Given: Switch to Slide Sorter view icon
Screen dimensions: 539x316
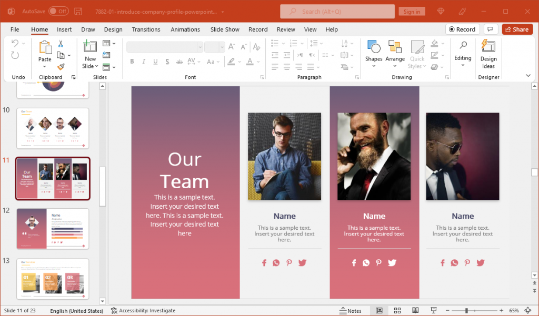Looking at the screenshot, I should coord(397,310).
